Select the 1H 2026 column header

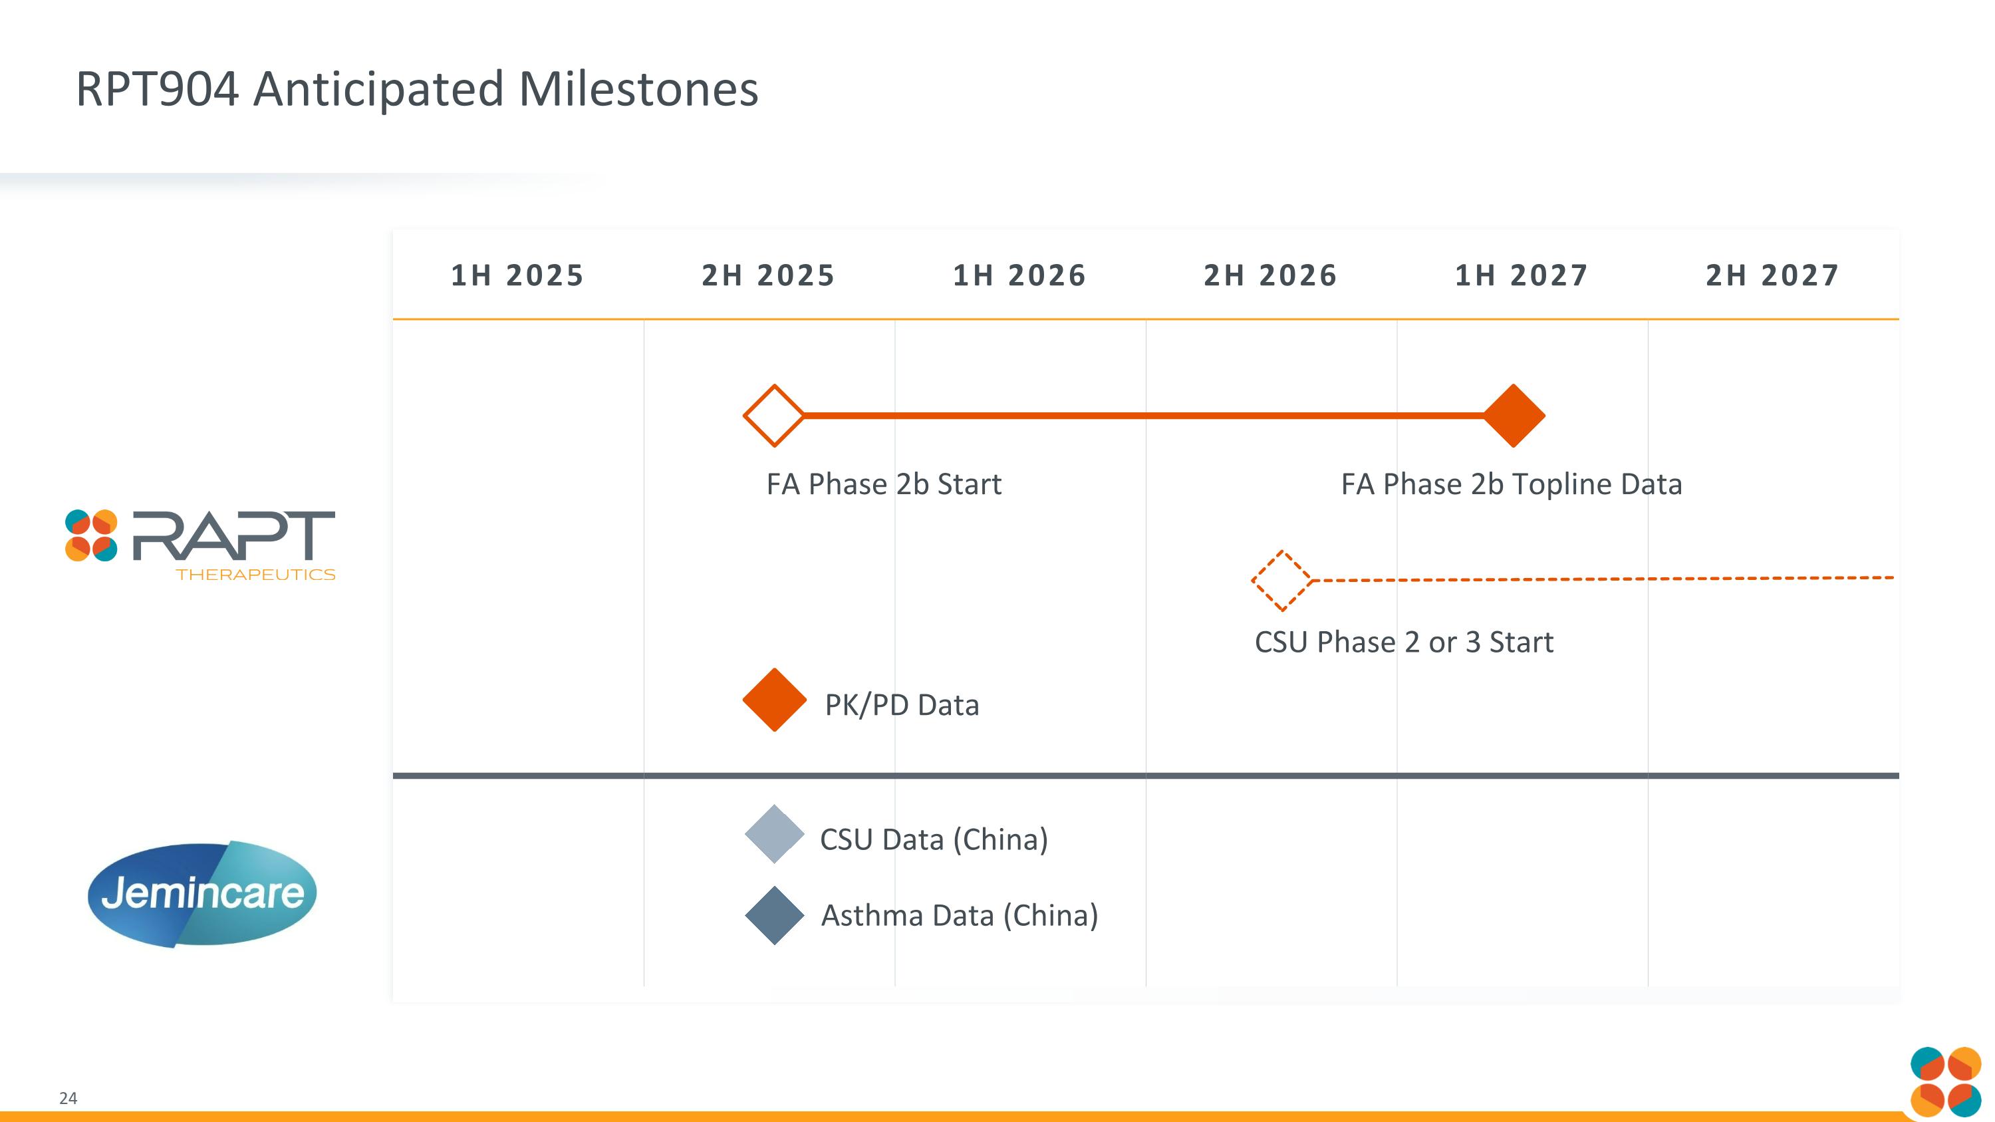[x=1019, y=275]
